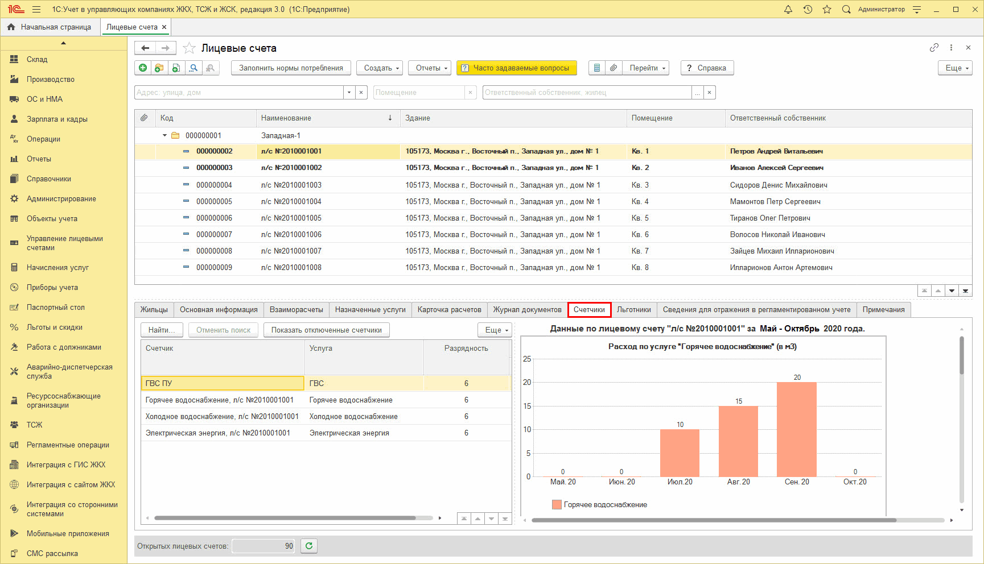Open the Еще menu above counters list

coord(495,330)
